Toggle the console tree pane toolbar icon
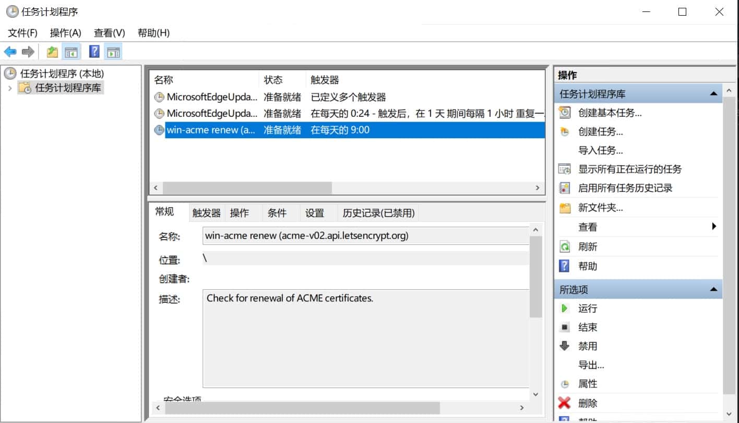The height and width of the screenshot is (423, 739). 71,52
